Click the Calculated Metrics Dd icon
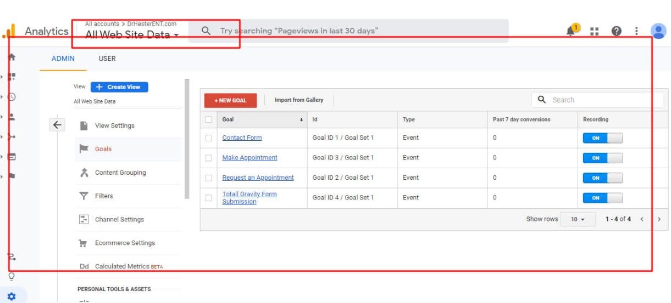Image resolution: width=671 pixels, height=303 pixels. [x=84, y=266]
